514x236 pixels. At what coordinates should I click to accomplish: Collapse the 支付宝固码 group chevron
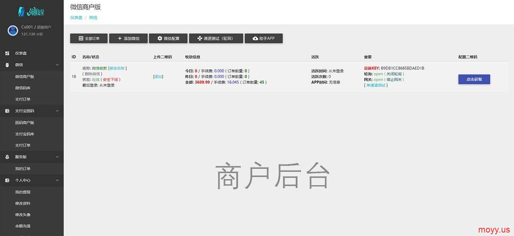click(x=57, y=111)
